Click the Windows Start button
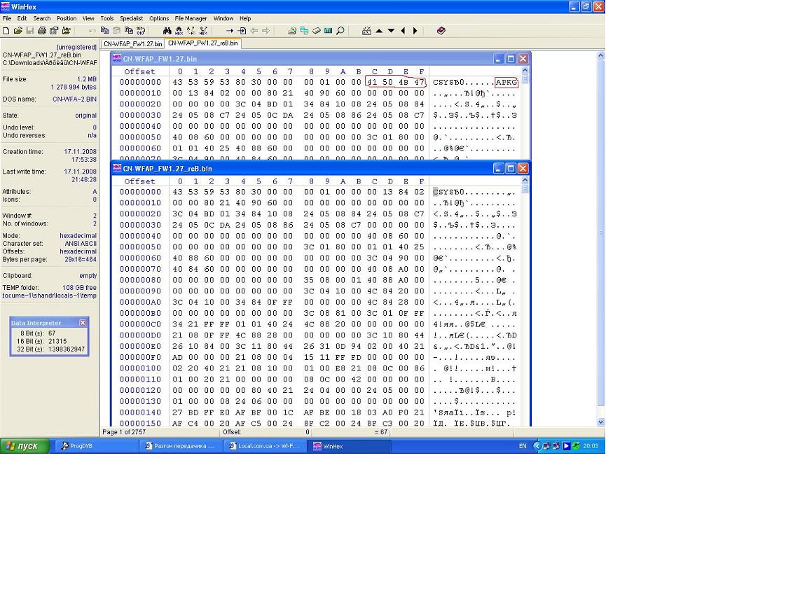The width and height of the screenshot is (807, 605). (25, 446)
